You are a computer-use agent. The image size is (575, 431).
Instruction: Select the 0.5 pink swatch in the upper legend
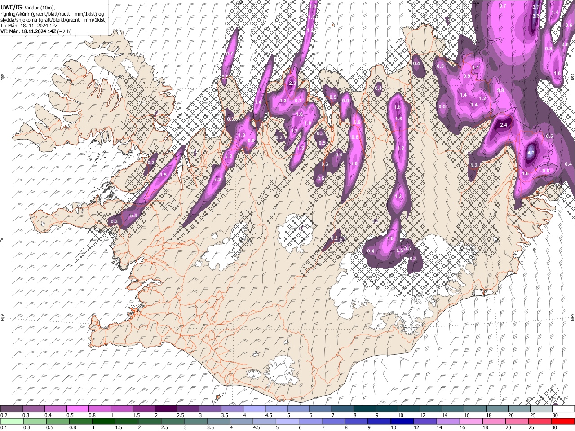(77, 409)
